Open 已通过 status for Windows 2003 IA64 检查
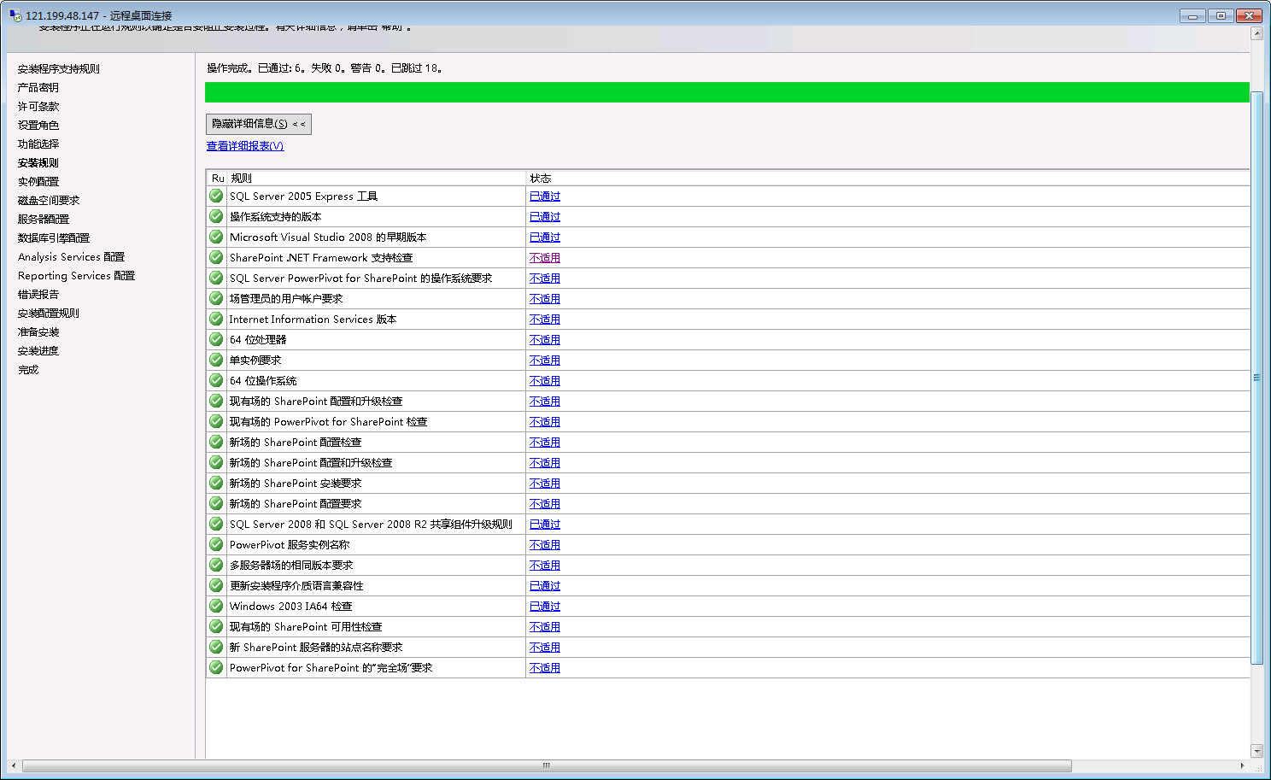 pos(545,607)
